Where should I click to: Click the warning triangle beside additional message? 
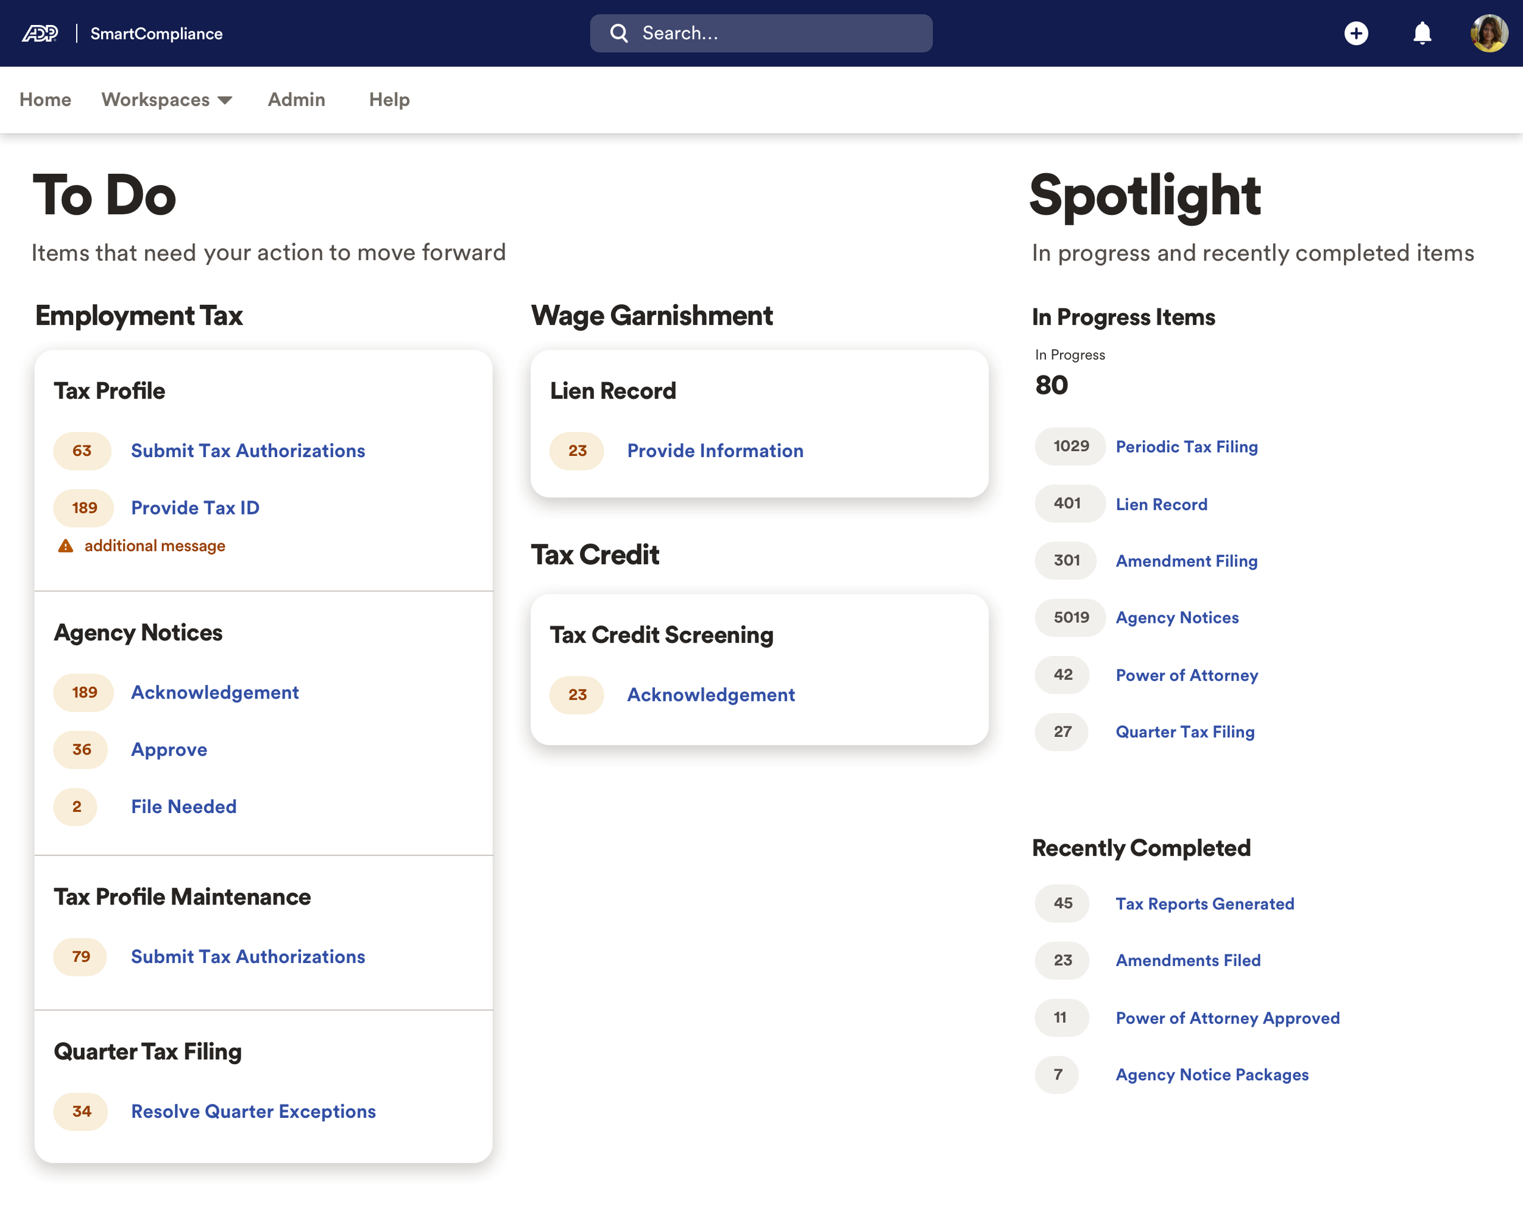66,546
